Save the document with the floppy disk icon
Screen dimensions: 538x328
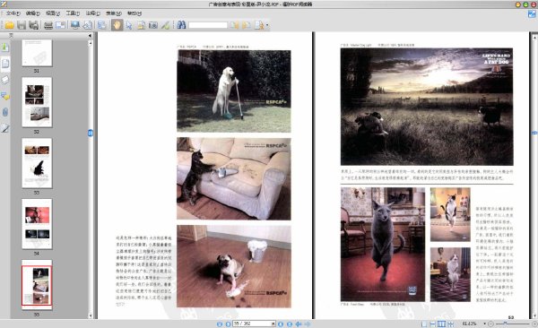22,25
